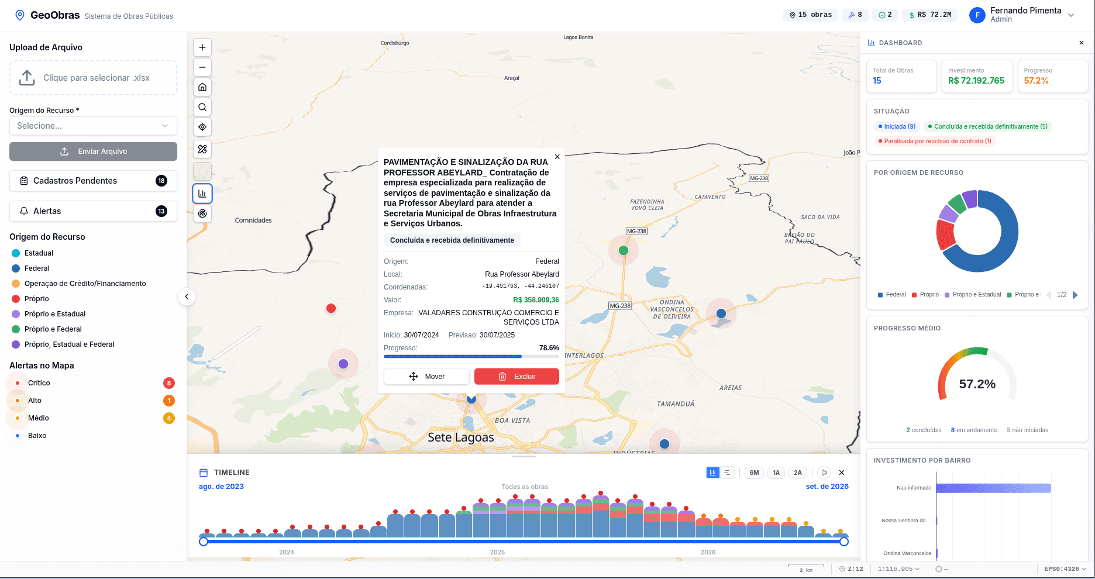1095x579 pixels.
Task: Collapse the left sidebar with chevron
Action: coord(187,297)
